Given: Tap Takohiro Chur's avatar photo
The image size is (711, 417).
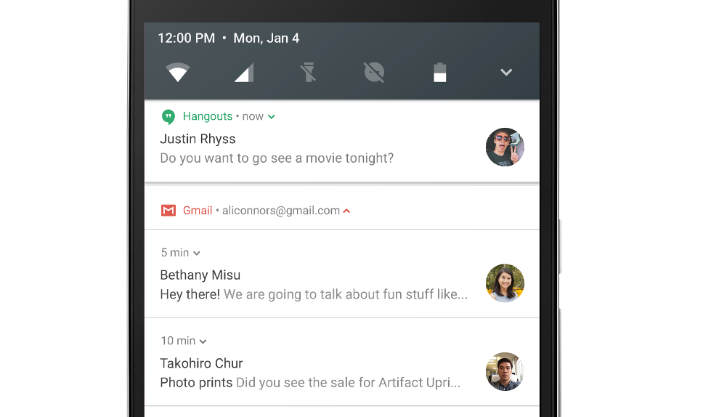Looking at the screenshot, I should [x=505, y=372].
